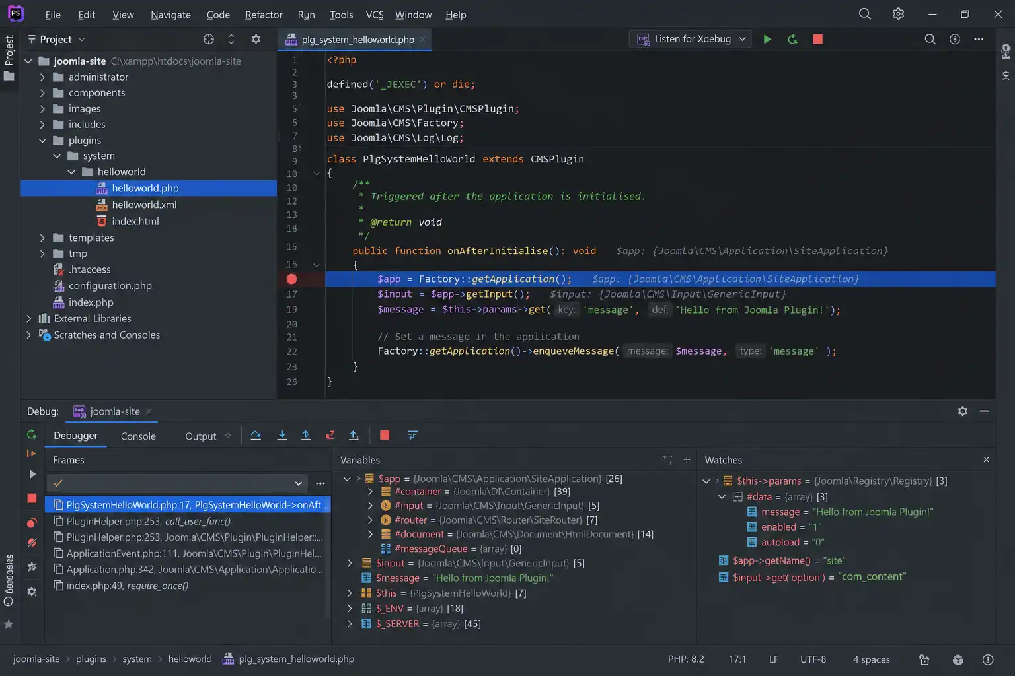The image size is (1015, 676).
Task: Open IDE settings gear in title bar
Action: coord(898,14)
